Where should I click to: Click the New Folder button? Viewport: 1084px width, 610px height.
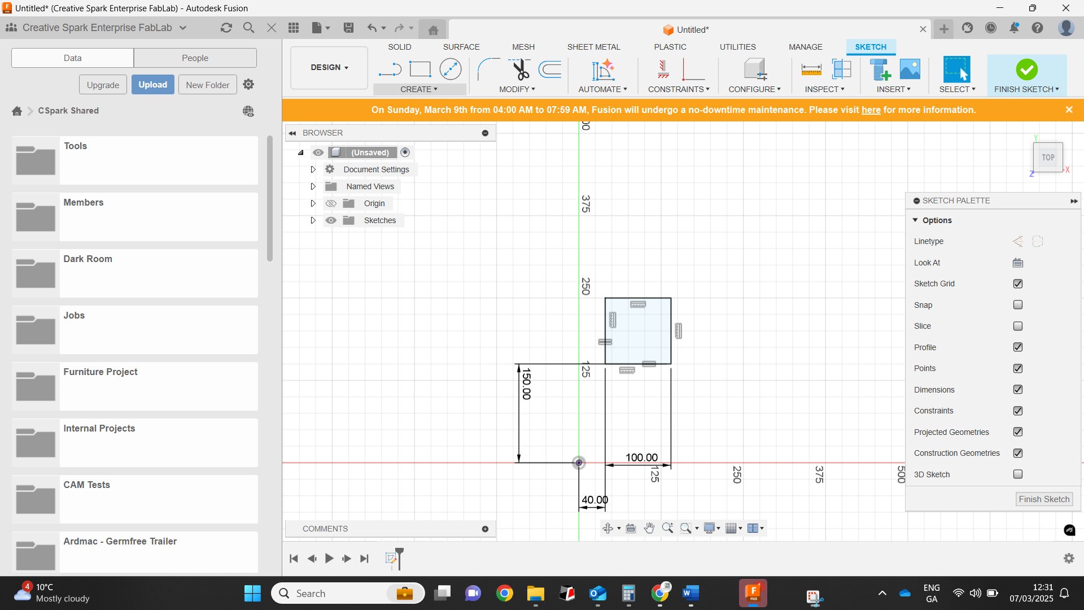(x=208, y=85)
